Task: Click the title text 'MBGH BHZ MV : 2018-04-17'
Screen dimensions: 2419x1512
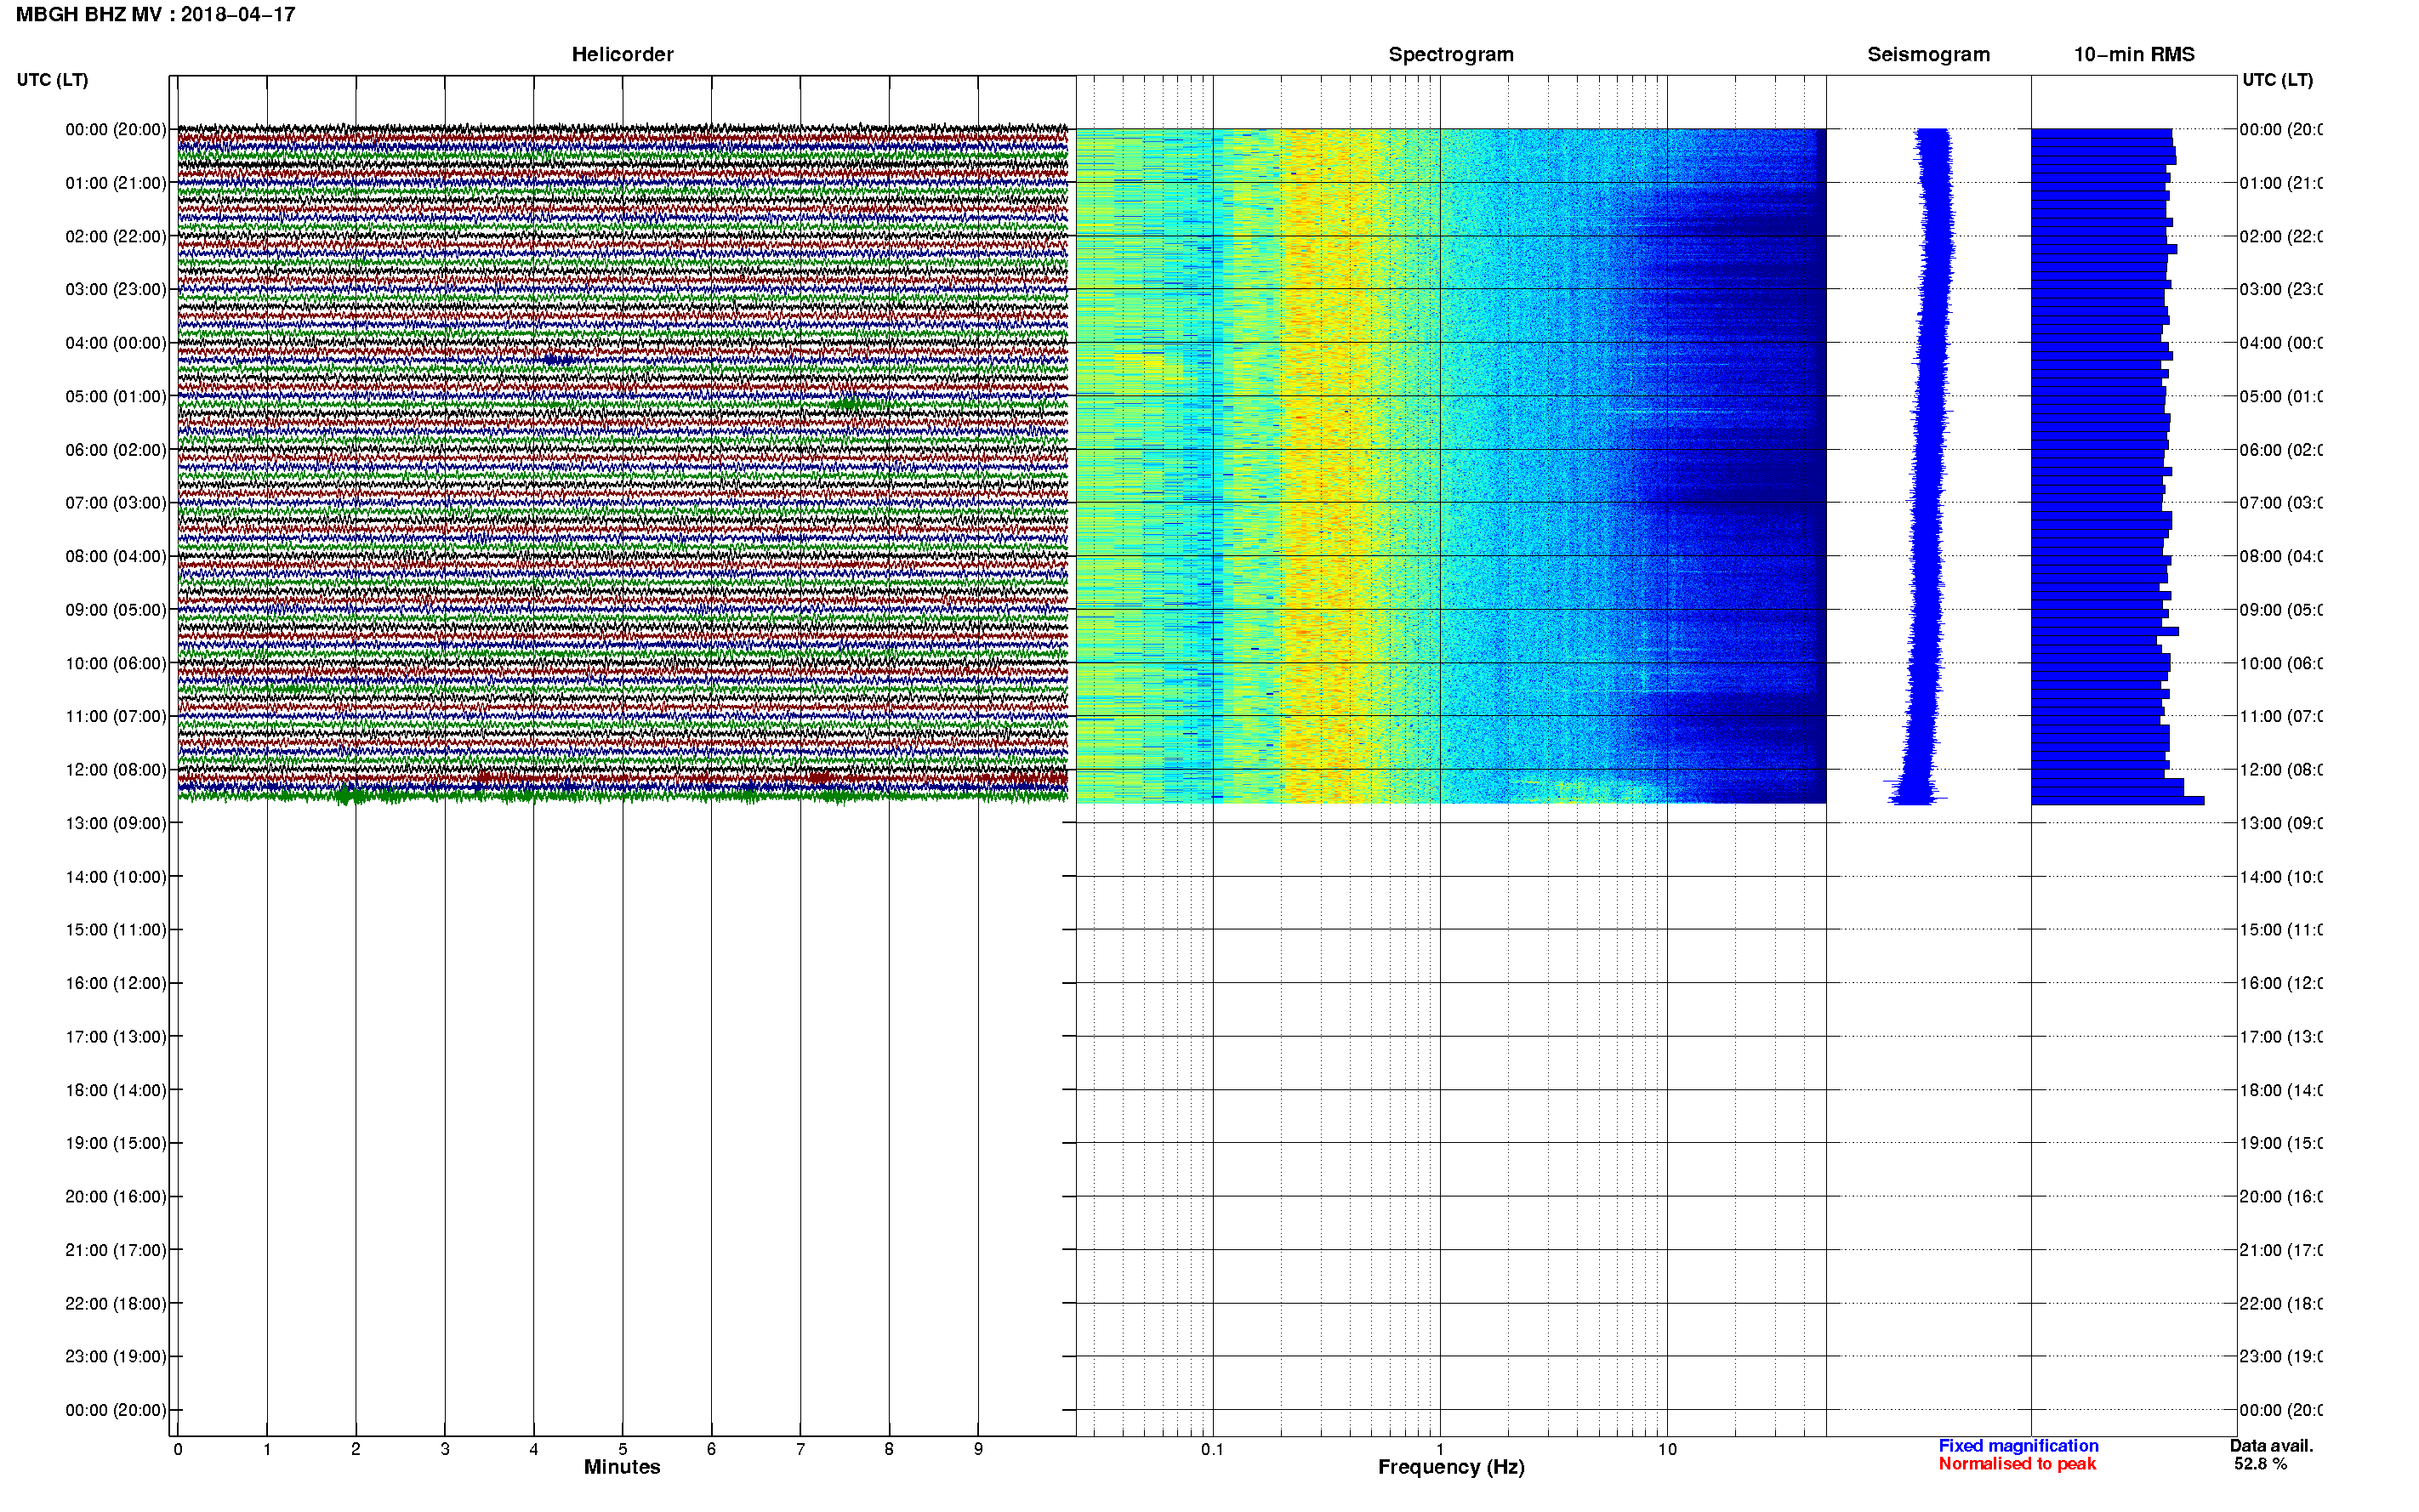Action: [155, 15]
